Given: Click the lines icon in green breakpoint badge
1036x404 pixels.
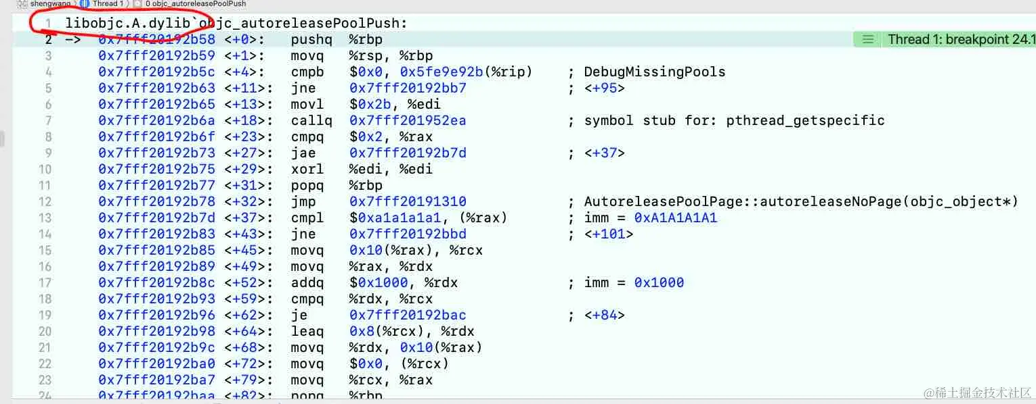Looking at the screenshot, I should click(867, 39).
